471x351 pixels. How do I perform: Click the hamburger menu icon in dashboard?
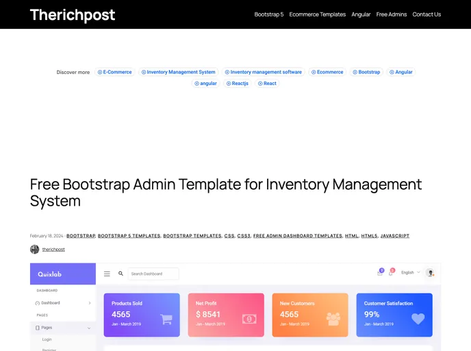107,274
